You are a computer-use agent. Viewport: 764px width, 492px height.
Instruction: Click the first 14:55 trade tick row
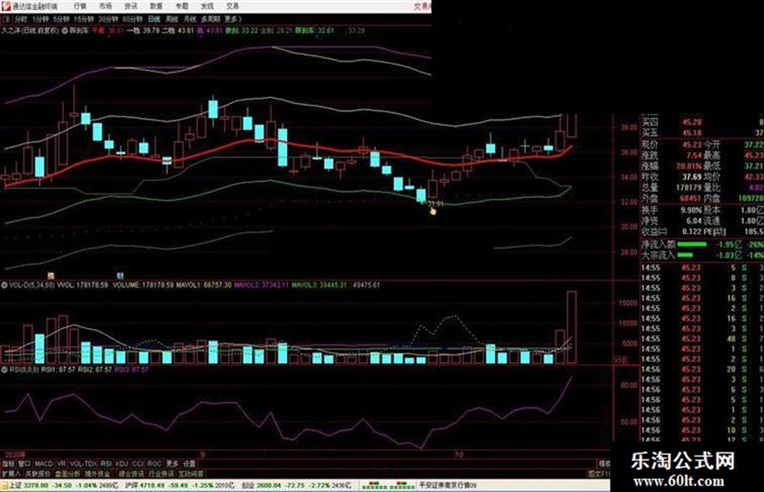coord(702,268)
